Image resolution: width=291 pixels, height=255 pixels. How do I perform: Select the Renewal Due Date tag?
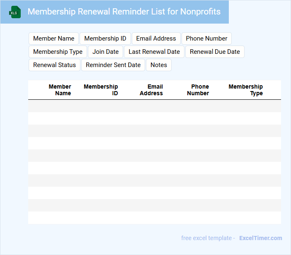point(215,52)
